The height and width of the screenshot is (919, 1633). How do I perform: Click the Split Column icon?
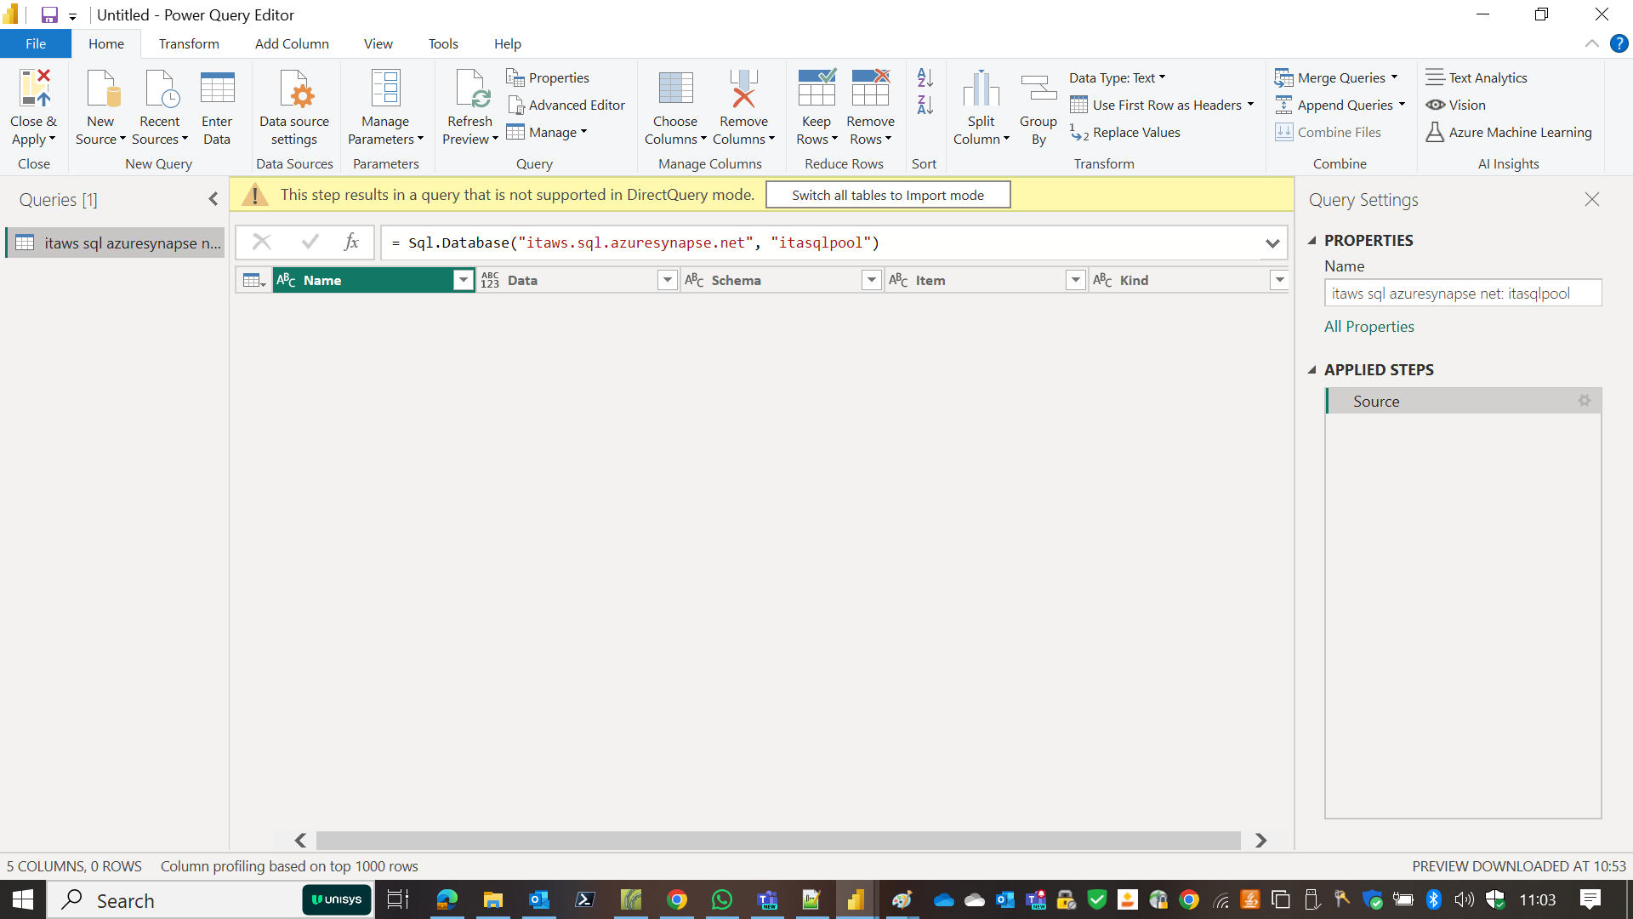(x=981, y=88)
